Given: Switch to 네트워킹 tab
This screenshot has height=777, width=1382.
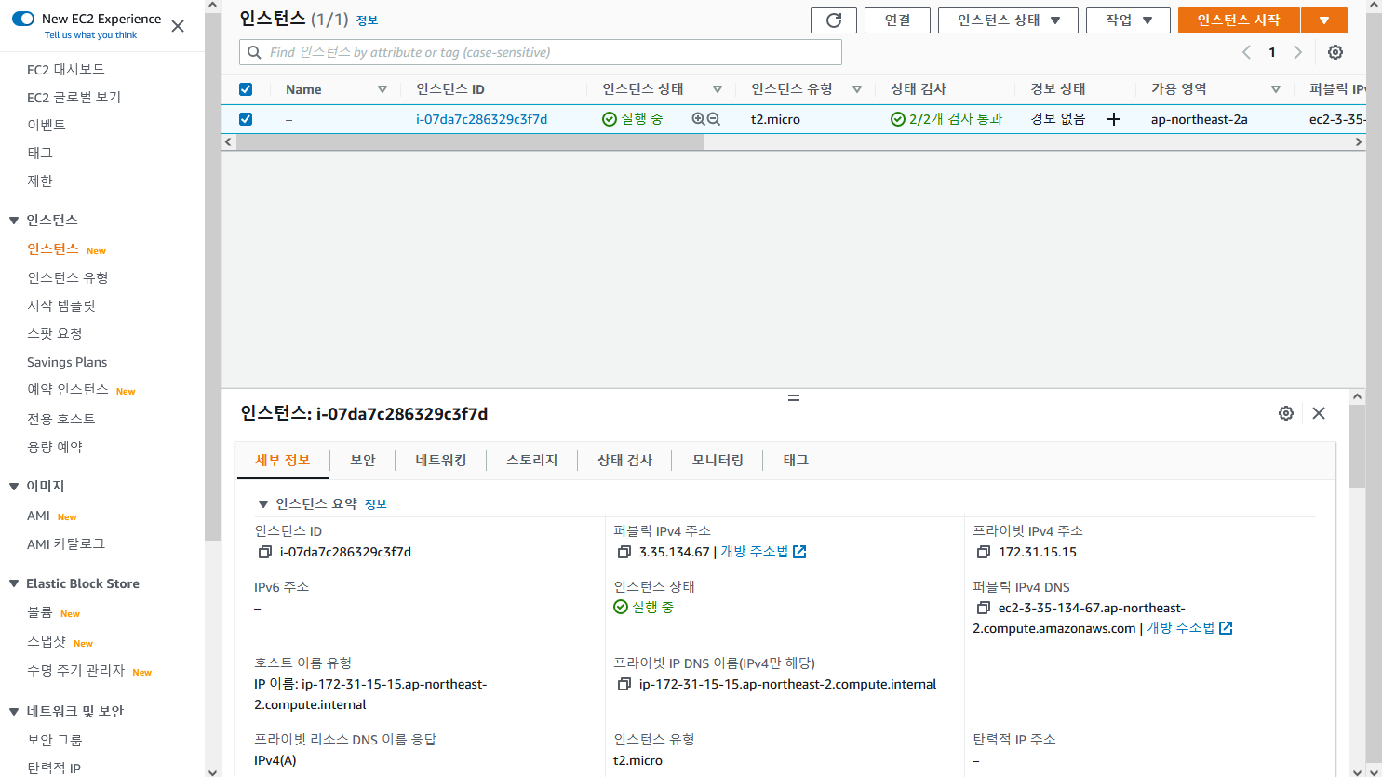Looking at the screenshot, I should [x=441, y=461].
